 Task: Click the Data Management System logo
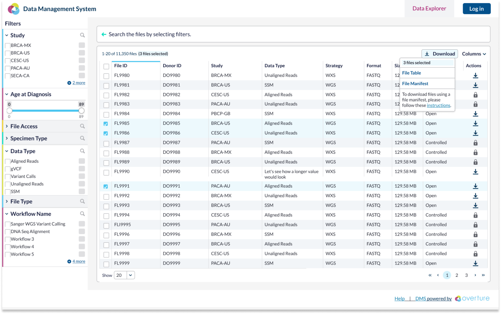[13, 9]
